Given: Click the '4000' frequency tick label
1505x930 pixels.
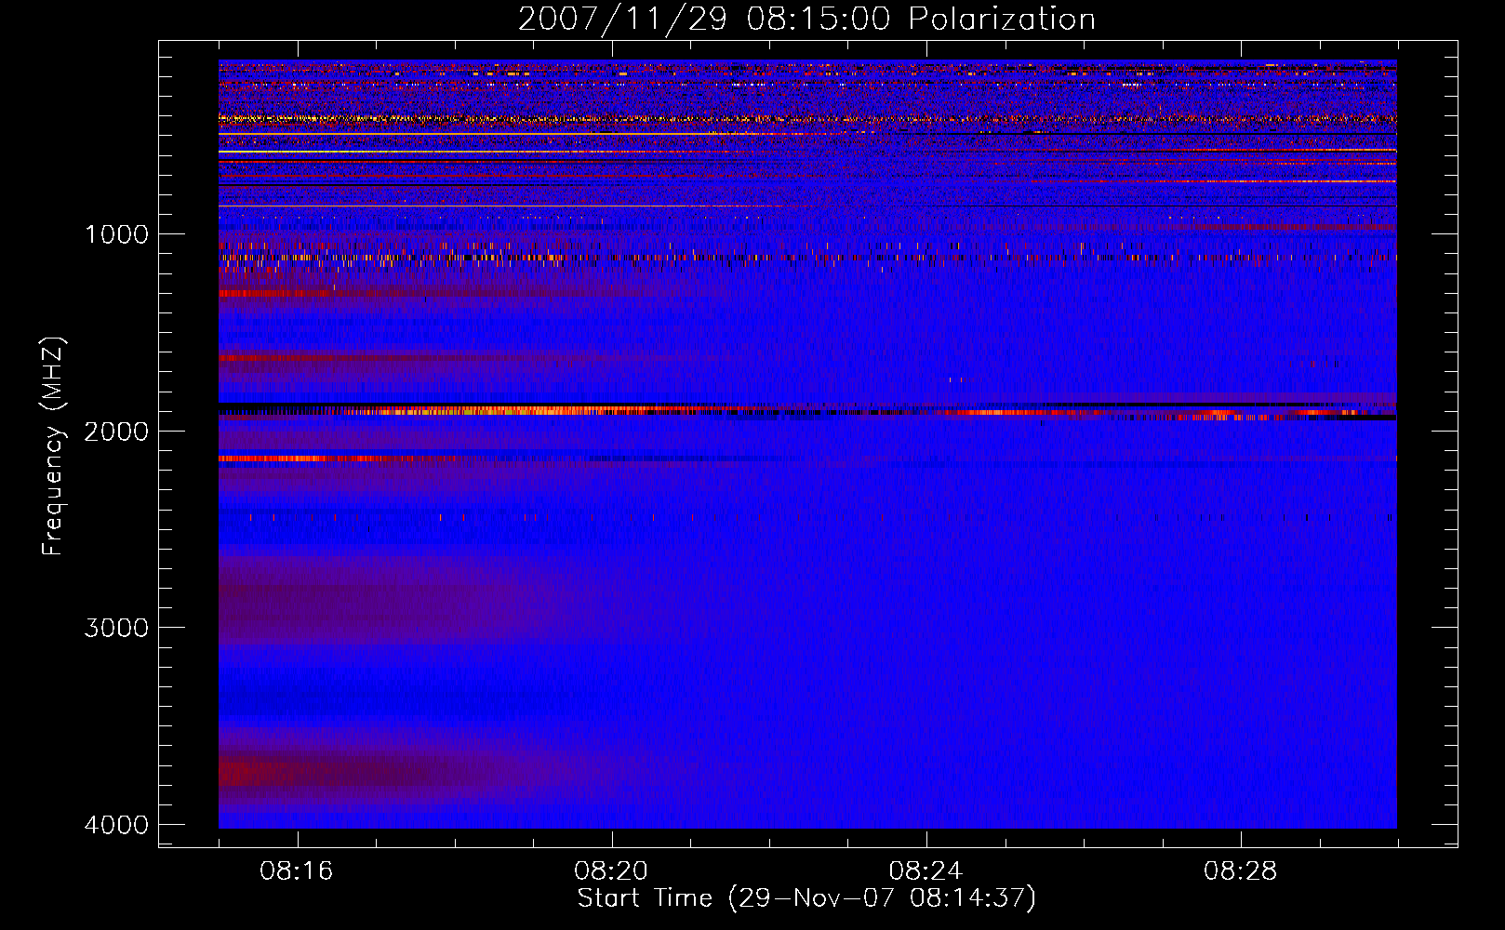Looking at the screenshot, I should point(116,825).
